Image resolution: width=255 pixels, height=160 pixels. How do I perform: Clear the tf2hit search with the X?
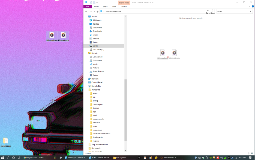(250, 11)
